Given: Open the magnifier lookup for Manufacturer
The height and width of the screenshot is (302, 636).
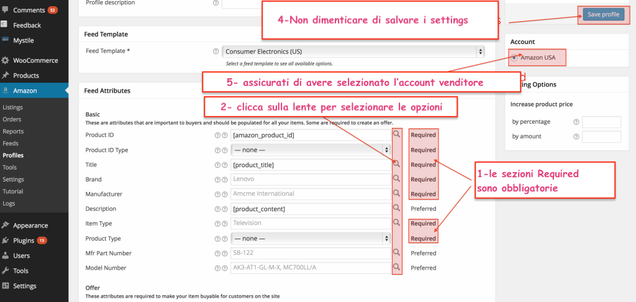Looking at the screenshot, I should coord(397,193).
